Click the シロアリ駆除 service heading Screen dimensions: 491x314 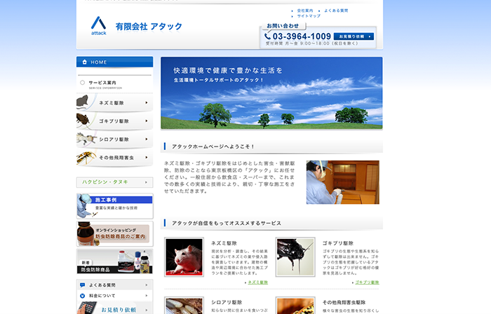tap(227, 302)
